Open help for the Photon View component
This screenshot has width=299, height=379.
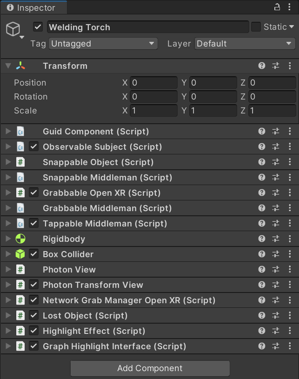click(x=262, y=270)
